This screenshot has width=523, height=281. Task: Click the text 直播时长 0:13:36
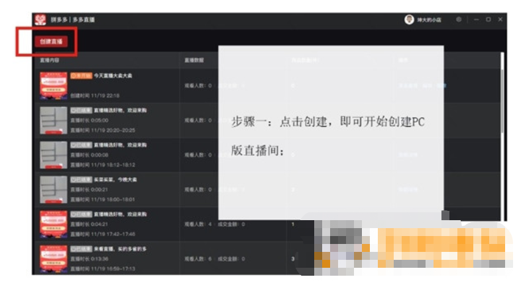point(89,259)
